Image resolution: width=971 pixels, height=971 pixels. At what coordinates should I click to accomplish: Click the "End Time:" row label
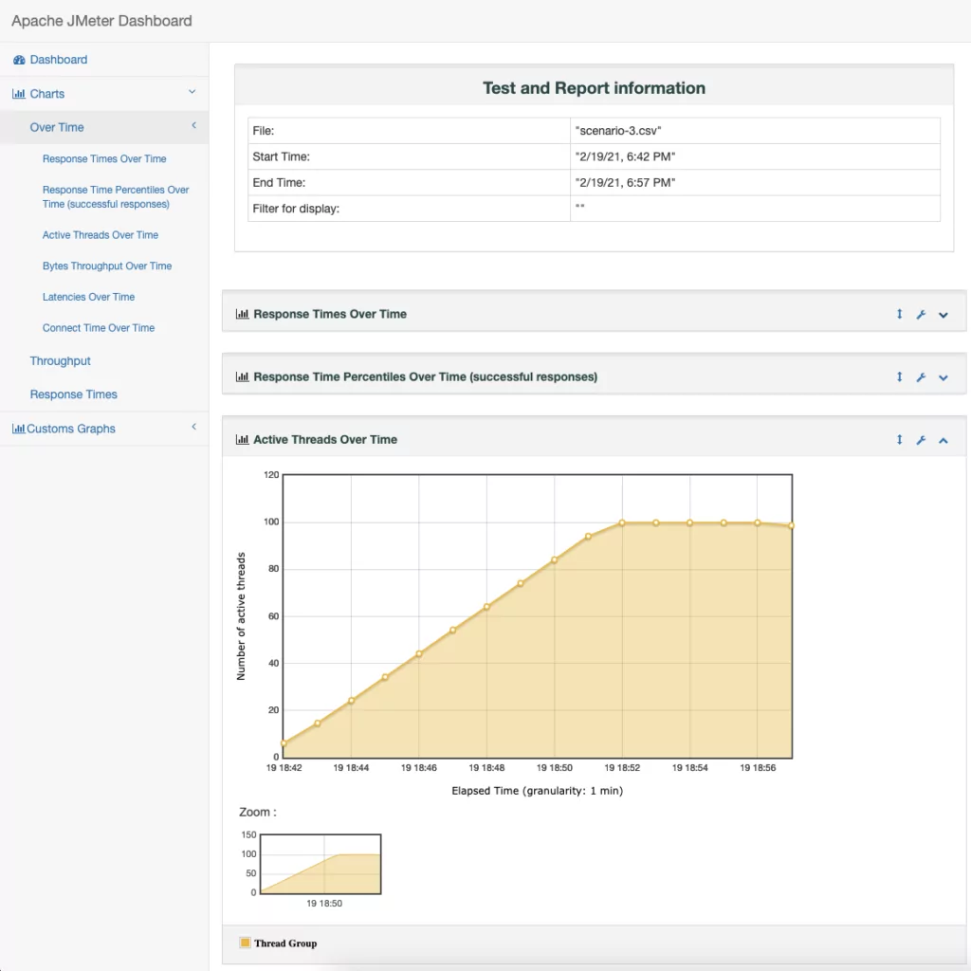279,183
